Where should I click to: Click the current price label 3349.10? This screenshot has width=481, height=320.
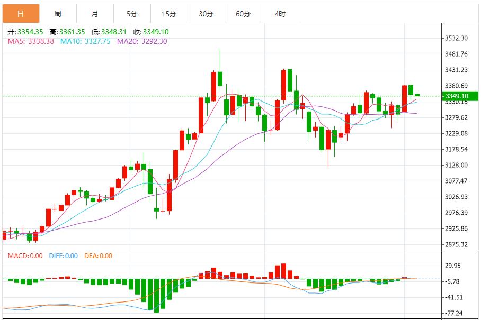pos(460,96)
